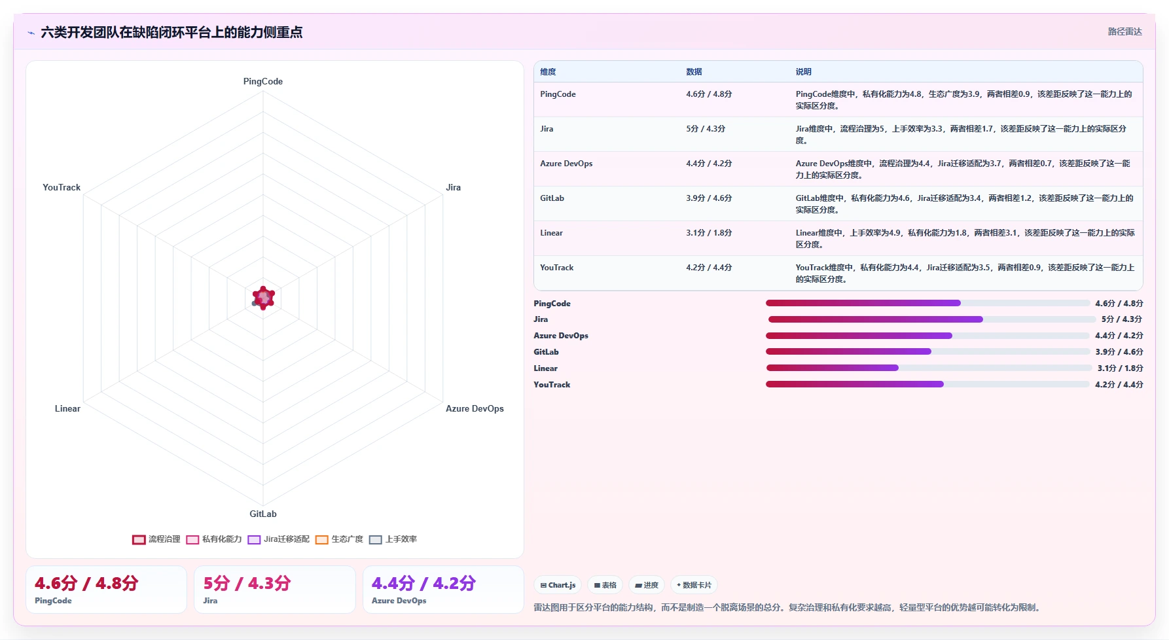1169x640 pixels.
Task: Click the Linear维度中 explanation text
Action: point(965,239)
